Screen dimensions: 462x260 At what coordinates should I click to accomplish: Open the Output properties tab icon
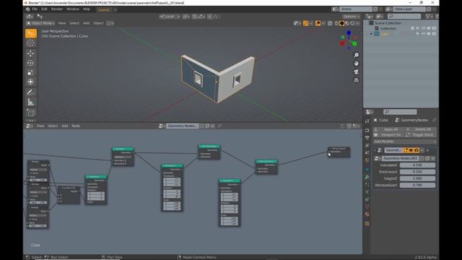367,138
